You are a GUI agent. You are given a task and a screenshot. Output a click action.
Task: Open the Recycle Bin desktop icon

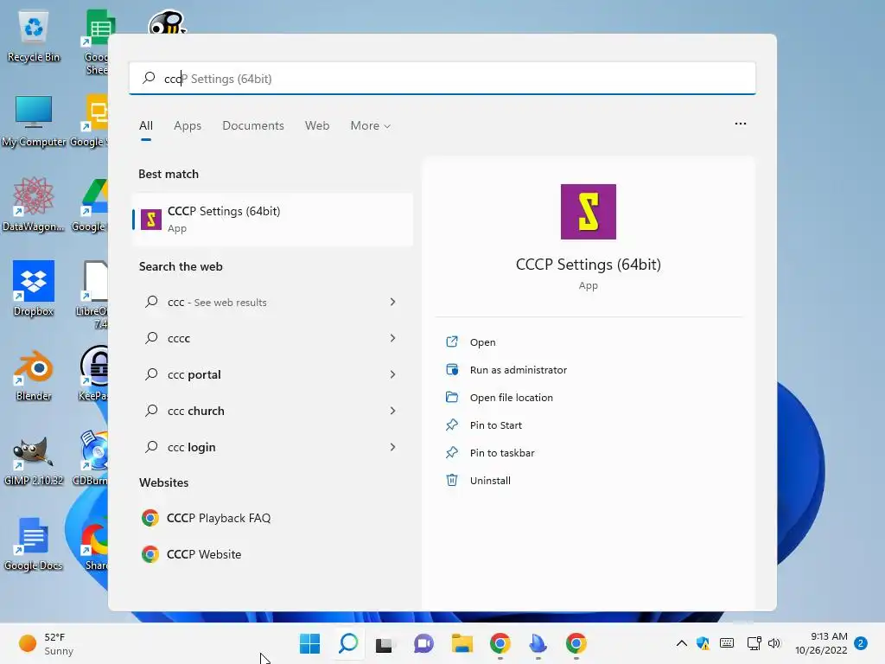34,36
